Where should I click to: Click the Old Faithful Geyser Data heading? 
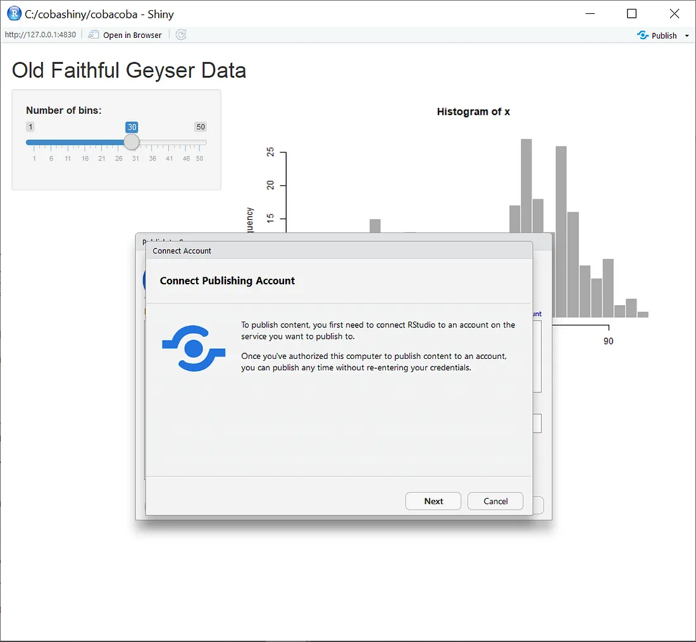click(x=128, y=70)
